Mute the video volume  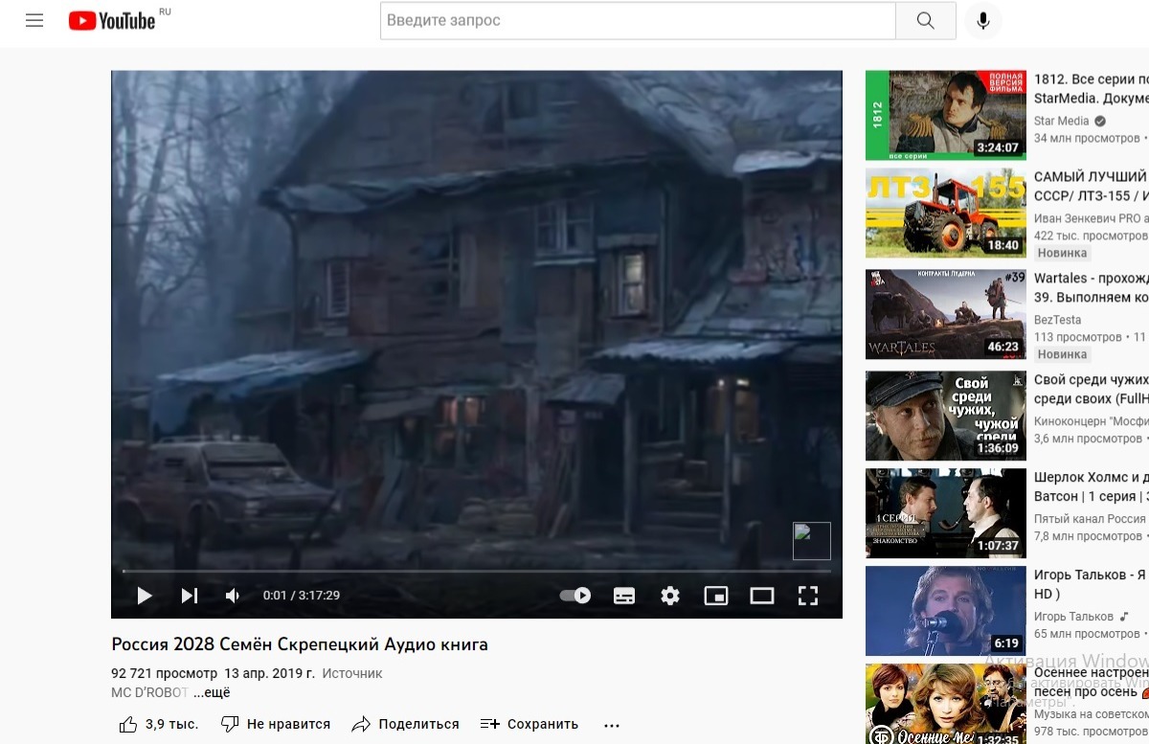233,596
